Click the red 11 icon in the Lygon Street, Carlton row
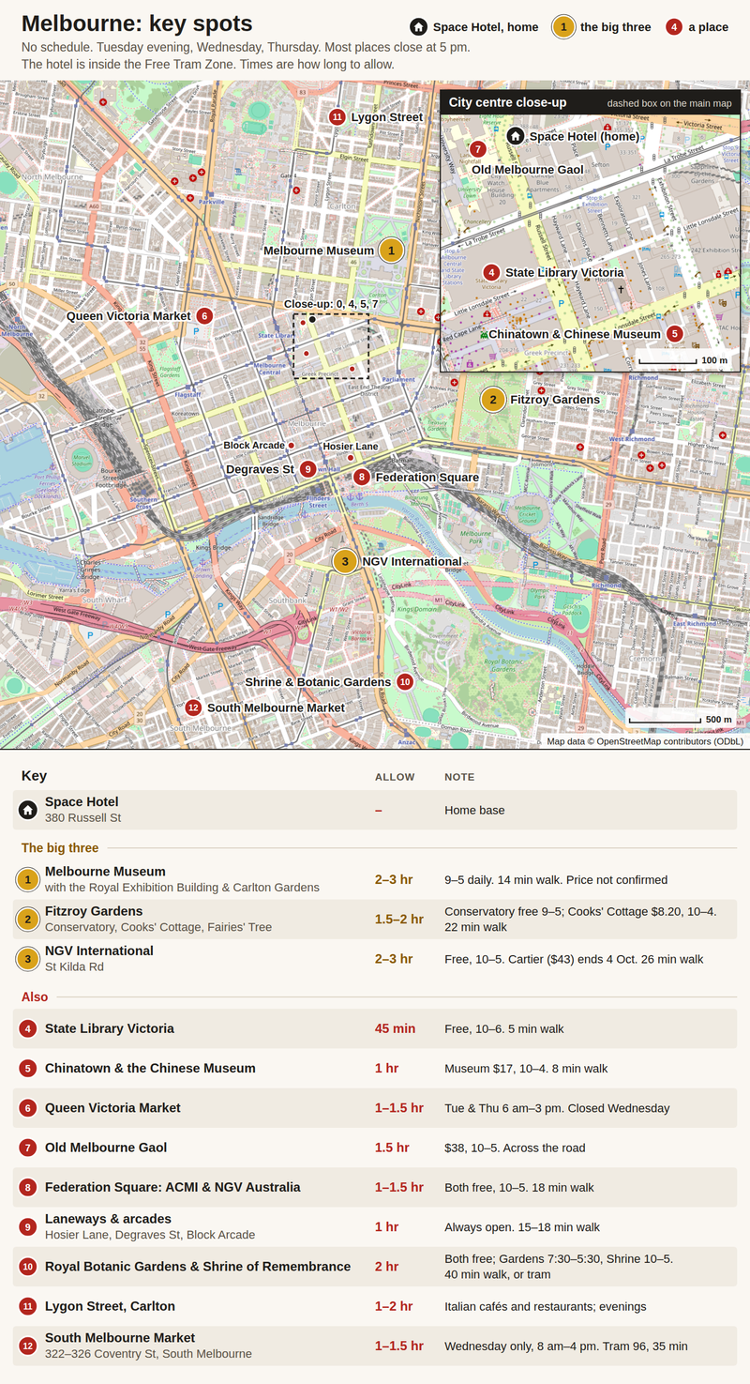 [x=28, y=1306]
